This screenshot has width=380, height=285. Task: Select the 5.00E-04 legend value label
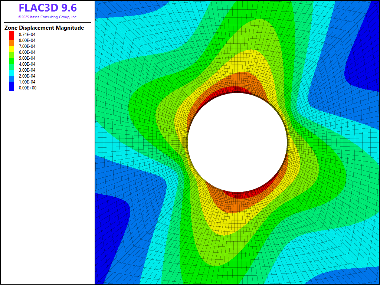point(27,58)
